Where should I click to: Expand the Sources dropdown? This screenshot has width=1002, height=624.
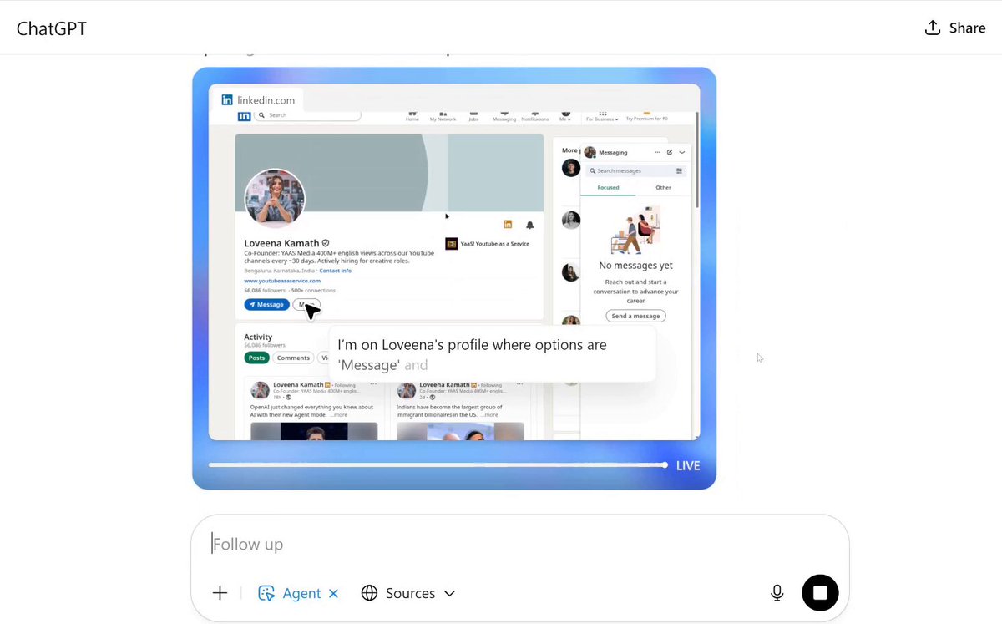click(x=408, y=593)
